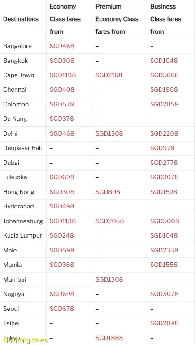
Task: Select Tokyo premium economy fare SGD1888
Action: click(x=109, y=338)
